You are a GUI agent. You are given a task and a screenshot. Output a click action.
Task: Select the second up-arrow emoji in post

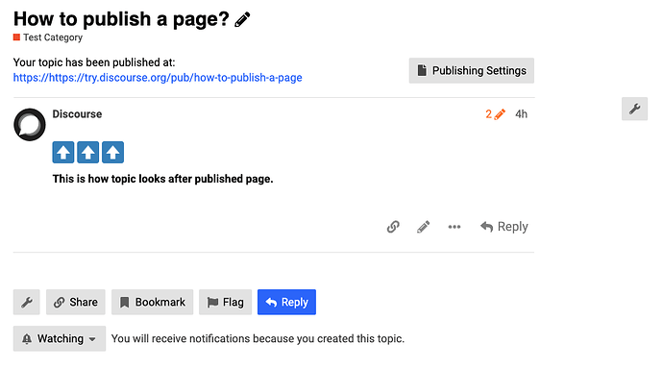coord(88,152)
